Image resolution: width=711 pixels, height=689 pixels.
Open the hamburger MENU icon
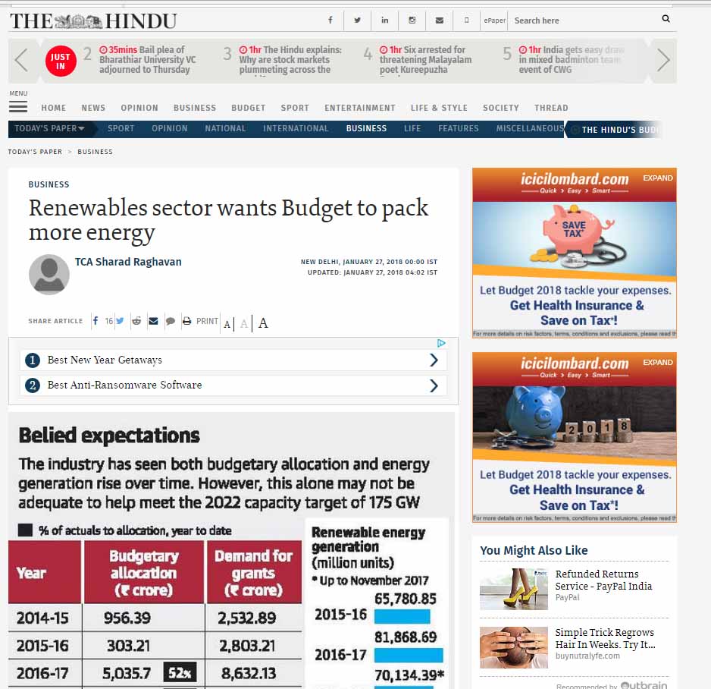click(x=18, y=107)
